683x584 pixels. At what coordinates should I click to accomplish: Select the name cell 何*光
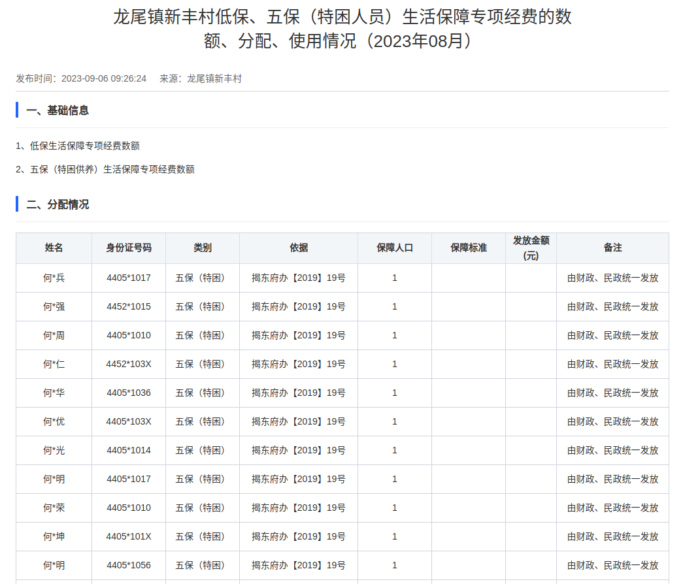(54, 450)
